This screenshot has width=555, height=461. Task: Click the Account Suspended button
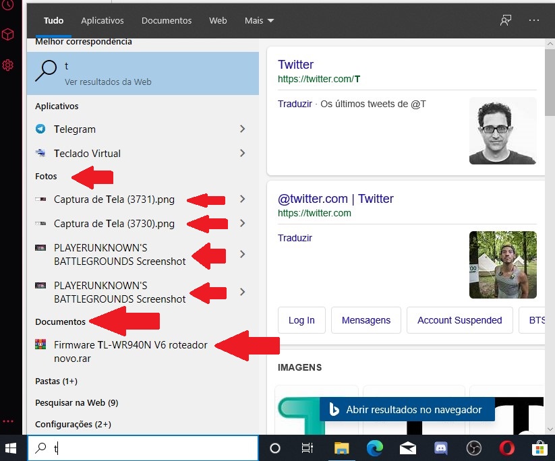coord(459,320)
